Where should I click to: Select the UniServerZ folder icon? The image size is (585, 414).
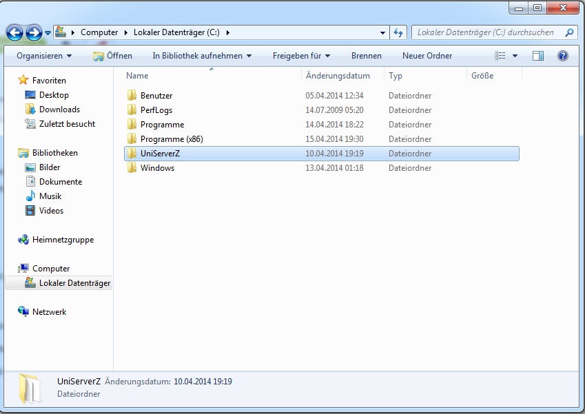(132, 154)
